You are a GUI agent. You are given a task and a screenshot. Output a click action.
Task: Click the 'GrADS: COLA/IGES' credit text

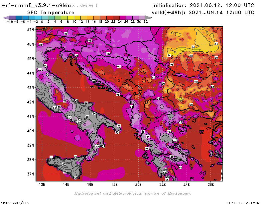point(15,203)
